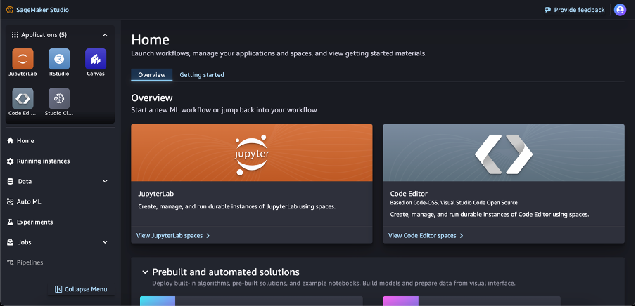The image size is (636, 306).
Task: Click the Home page heading
Action: tap(150, 40)
